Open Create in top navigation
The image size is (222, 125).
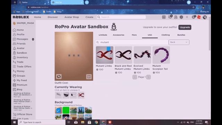pyautogui.click(x=89, y=17)
